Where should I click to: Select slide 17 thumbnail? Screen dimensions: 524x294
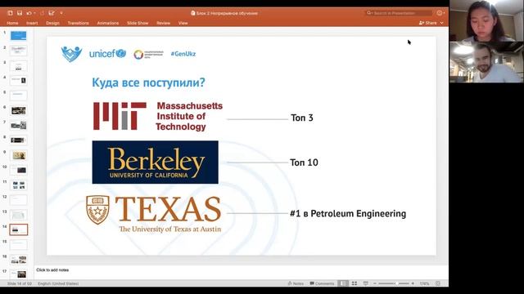pyautogui.click(x=18, y=274)
